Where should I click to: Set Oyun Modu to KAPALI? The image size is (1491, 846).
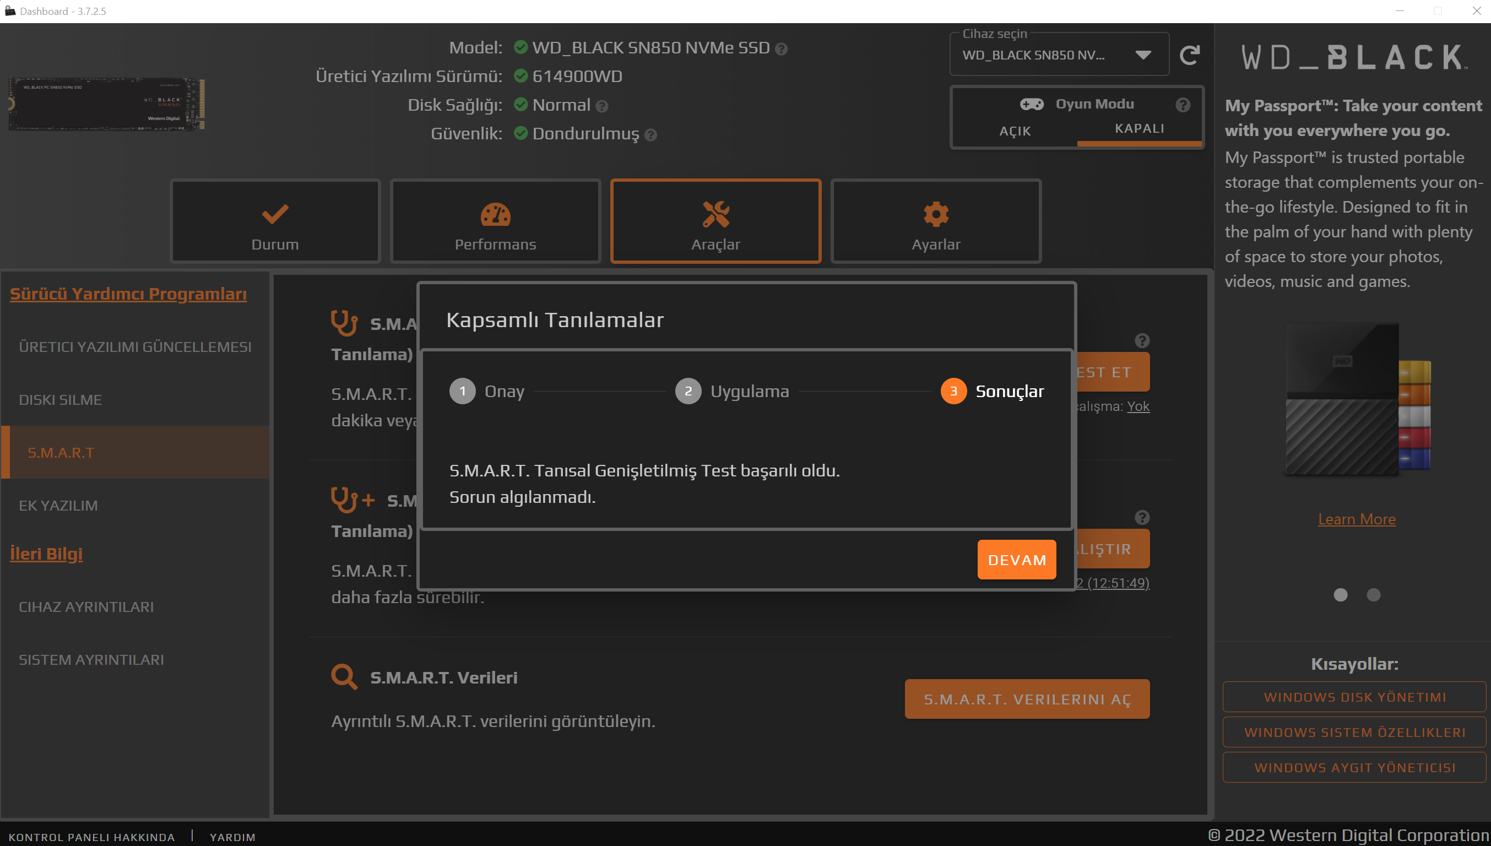(1139, 128)
